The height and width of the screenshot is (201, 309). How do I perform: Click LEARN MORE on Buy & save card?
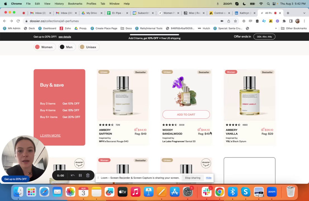pyautogui.click(x=50, y=135)
